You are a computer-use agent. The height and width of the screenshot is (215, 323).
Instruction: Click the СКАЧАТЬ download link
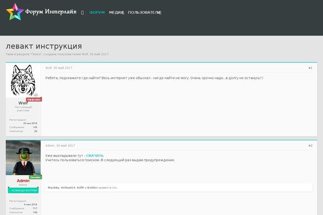click(95, 155)
